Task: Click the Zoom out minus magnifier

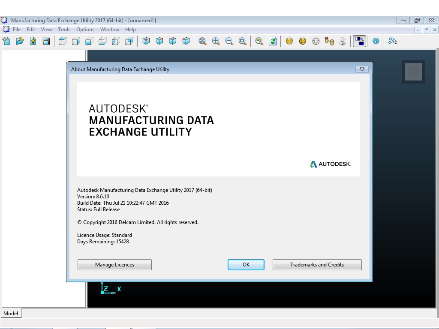Action: point(229,41)
